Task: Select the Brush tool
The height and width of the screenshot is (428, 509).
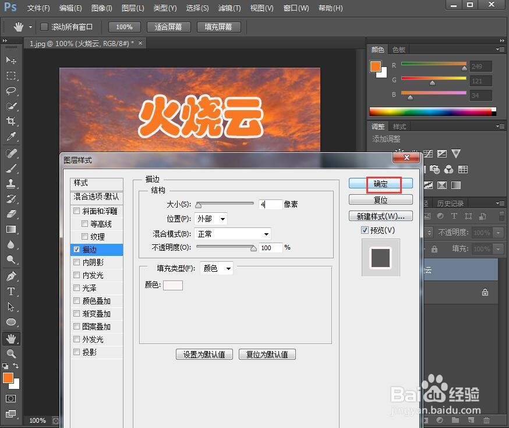Action: [11, 169]
